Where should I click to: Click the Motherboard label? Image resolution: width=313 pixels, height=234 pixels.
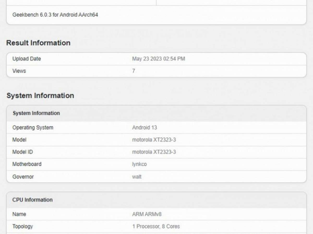[27, 164]
